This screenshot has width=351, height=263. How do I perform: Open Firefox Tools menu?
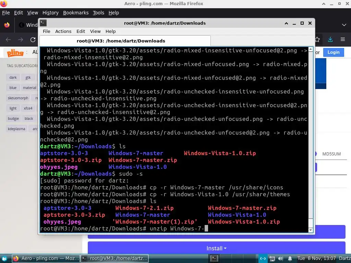coord(98,13)
